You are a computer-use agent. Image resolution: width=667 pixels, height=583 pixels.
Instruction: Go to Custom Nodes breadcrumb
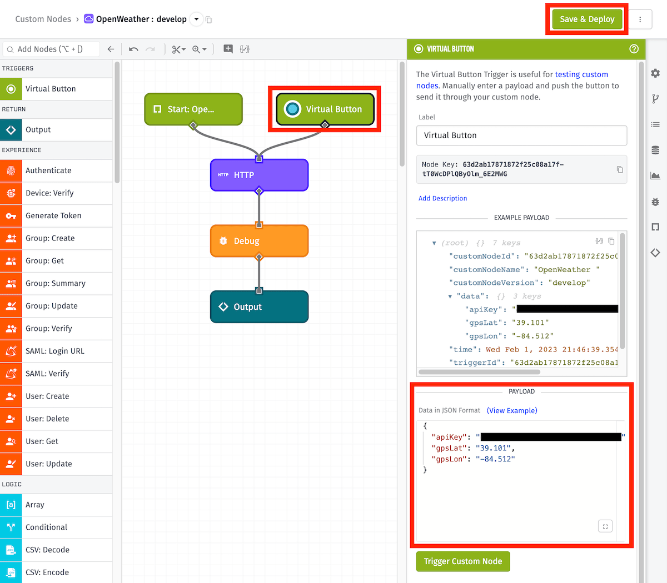click(x=43, y=19)
